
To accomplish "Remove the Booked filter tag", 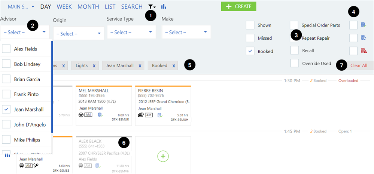I will pyautogui.click(x=173, y=66).
